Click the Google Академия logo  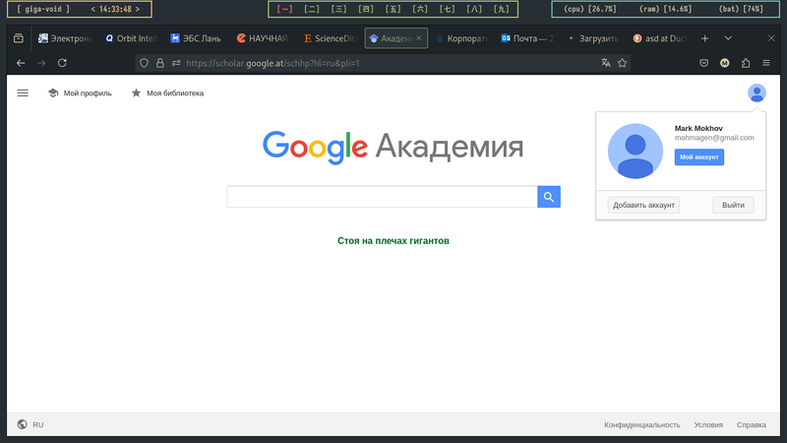[x=393, y=147]
